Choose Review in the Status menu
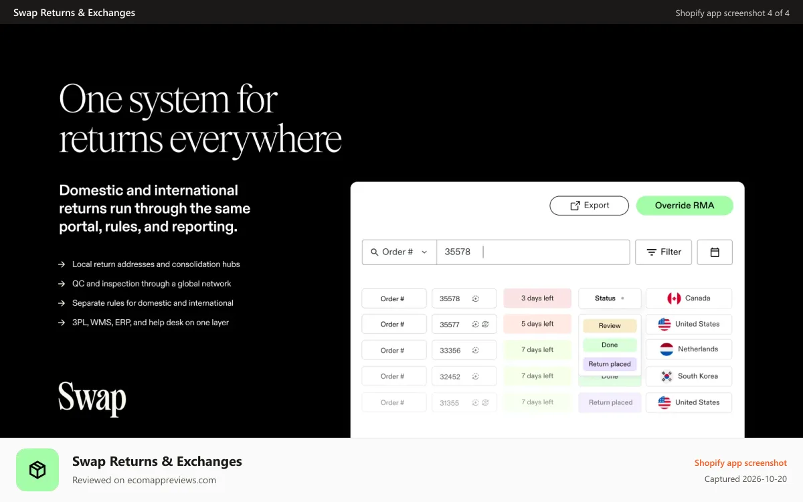 click(610, 326)
